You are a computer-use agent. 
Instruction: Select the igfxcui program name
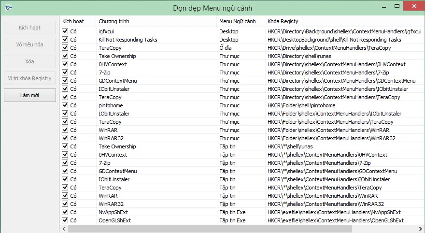click(x=106, y=31)
